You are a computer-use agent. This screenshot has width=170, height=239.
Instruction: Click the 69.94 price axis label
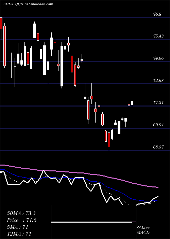pos(158,125)
